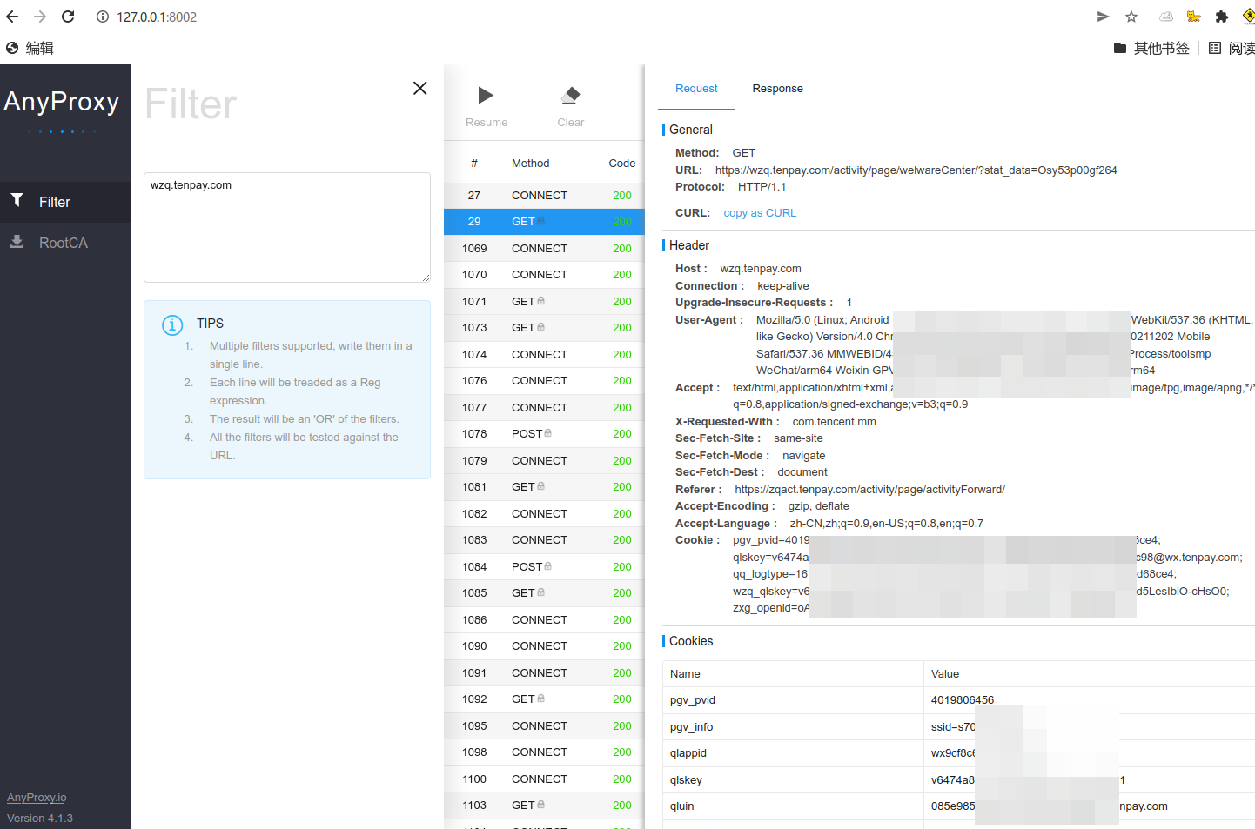Click the address bar URL 127.0.0.1:8002

[x=157, y=17]
